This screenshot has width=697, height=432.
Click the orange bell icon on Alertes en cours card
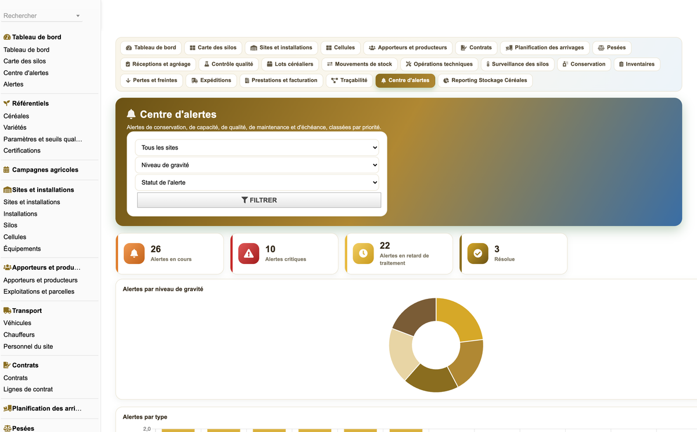click(134, 254)
